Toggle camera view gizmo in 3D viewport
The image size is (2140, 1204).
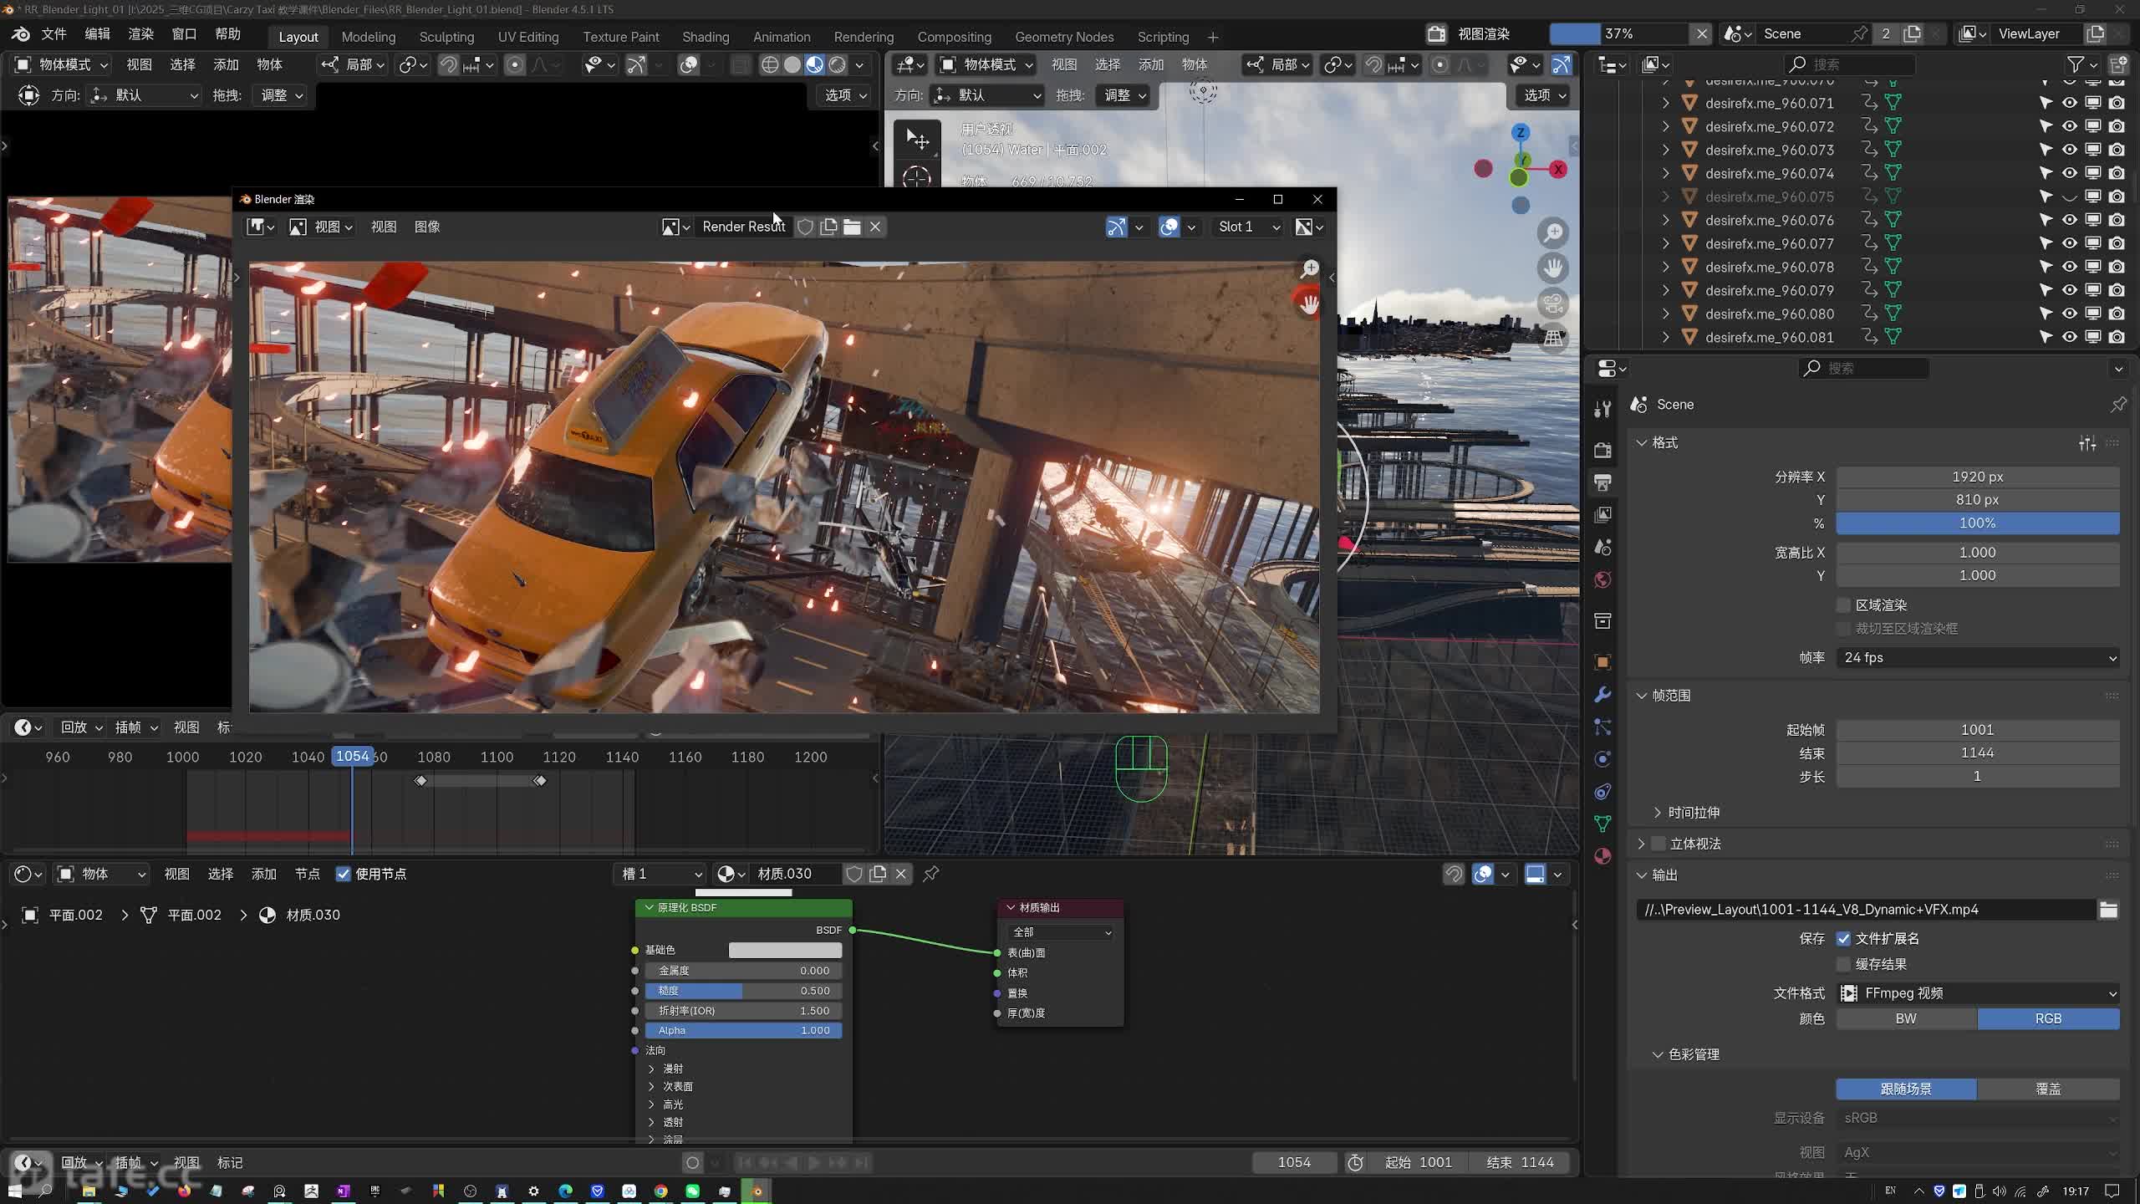tap(1553, 303)
